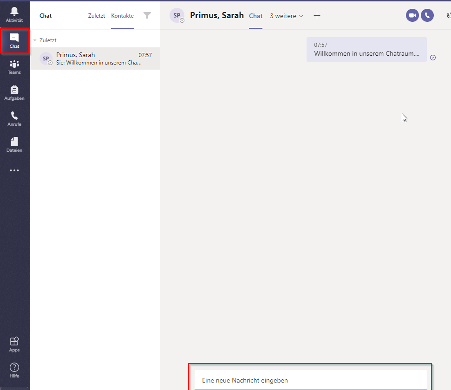The image size is (451, 390).
Task: Open Anrufe call view
Action: pos(14,119)
